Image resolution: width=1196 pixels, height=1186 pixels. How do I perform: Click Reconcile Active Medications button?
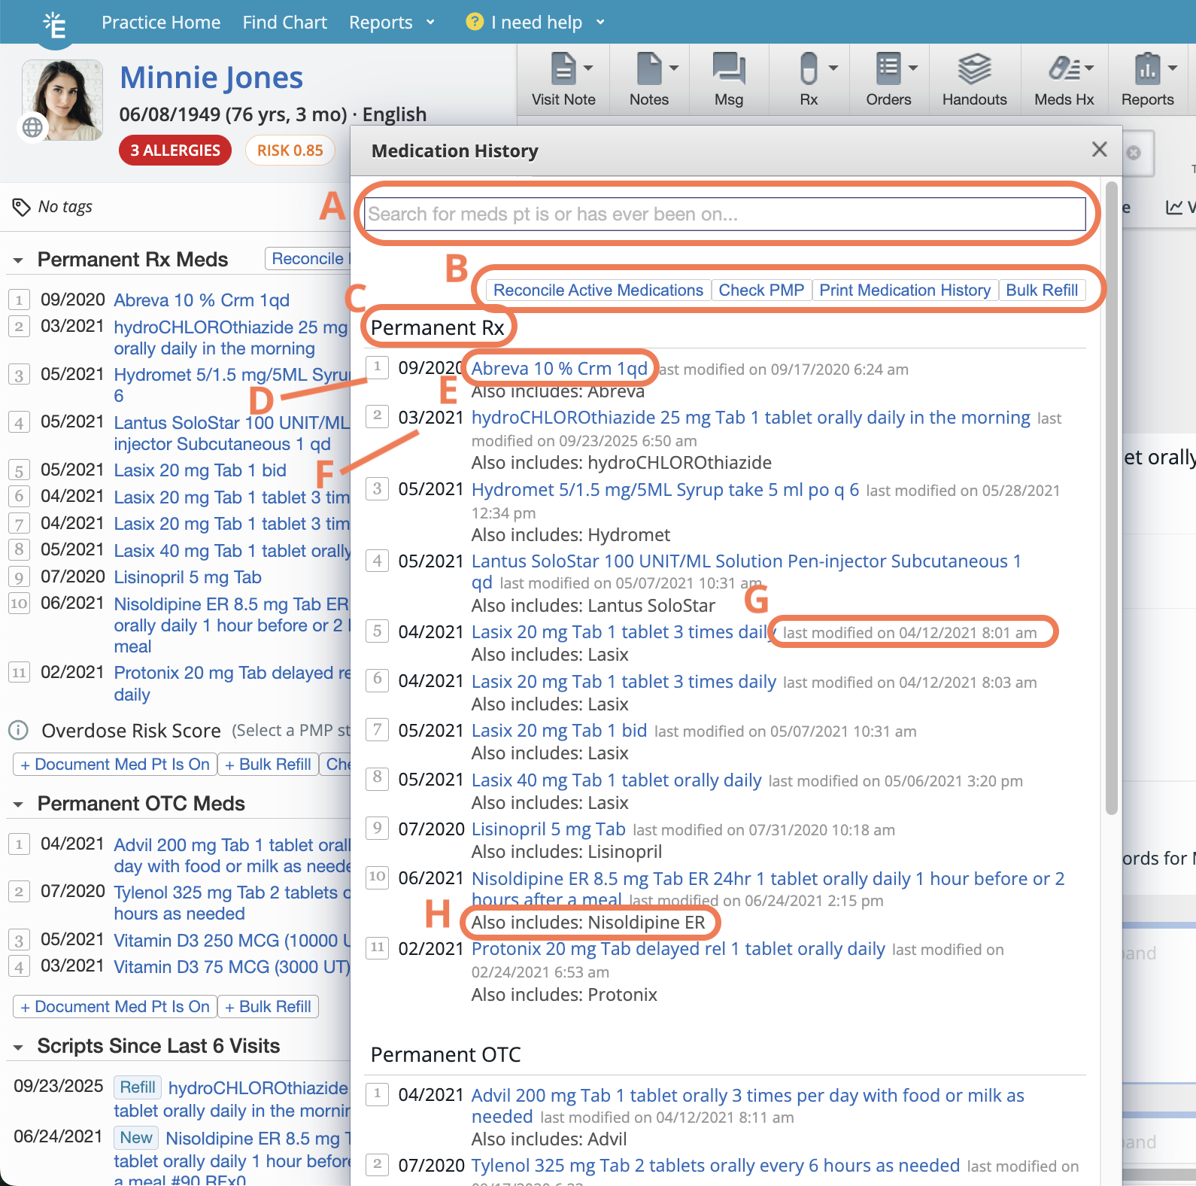598,290
